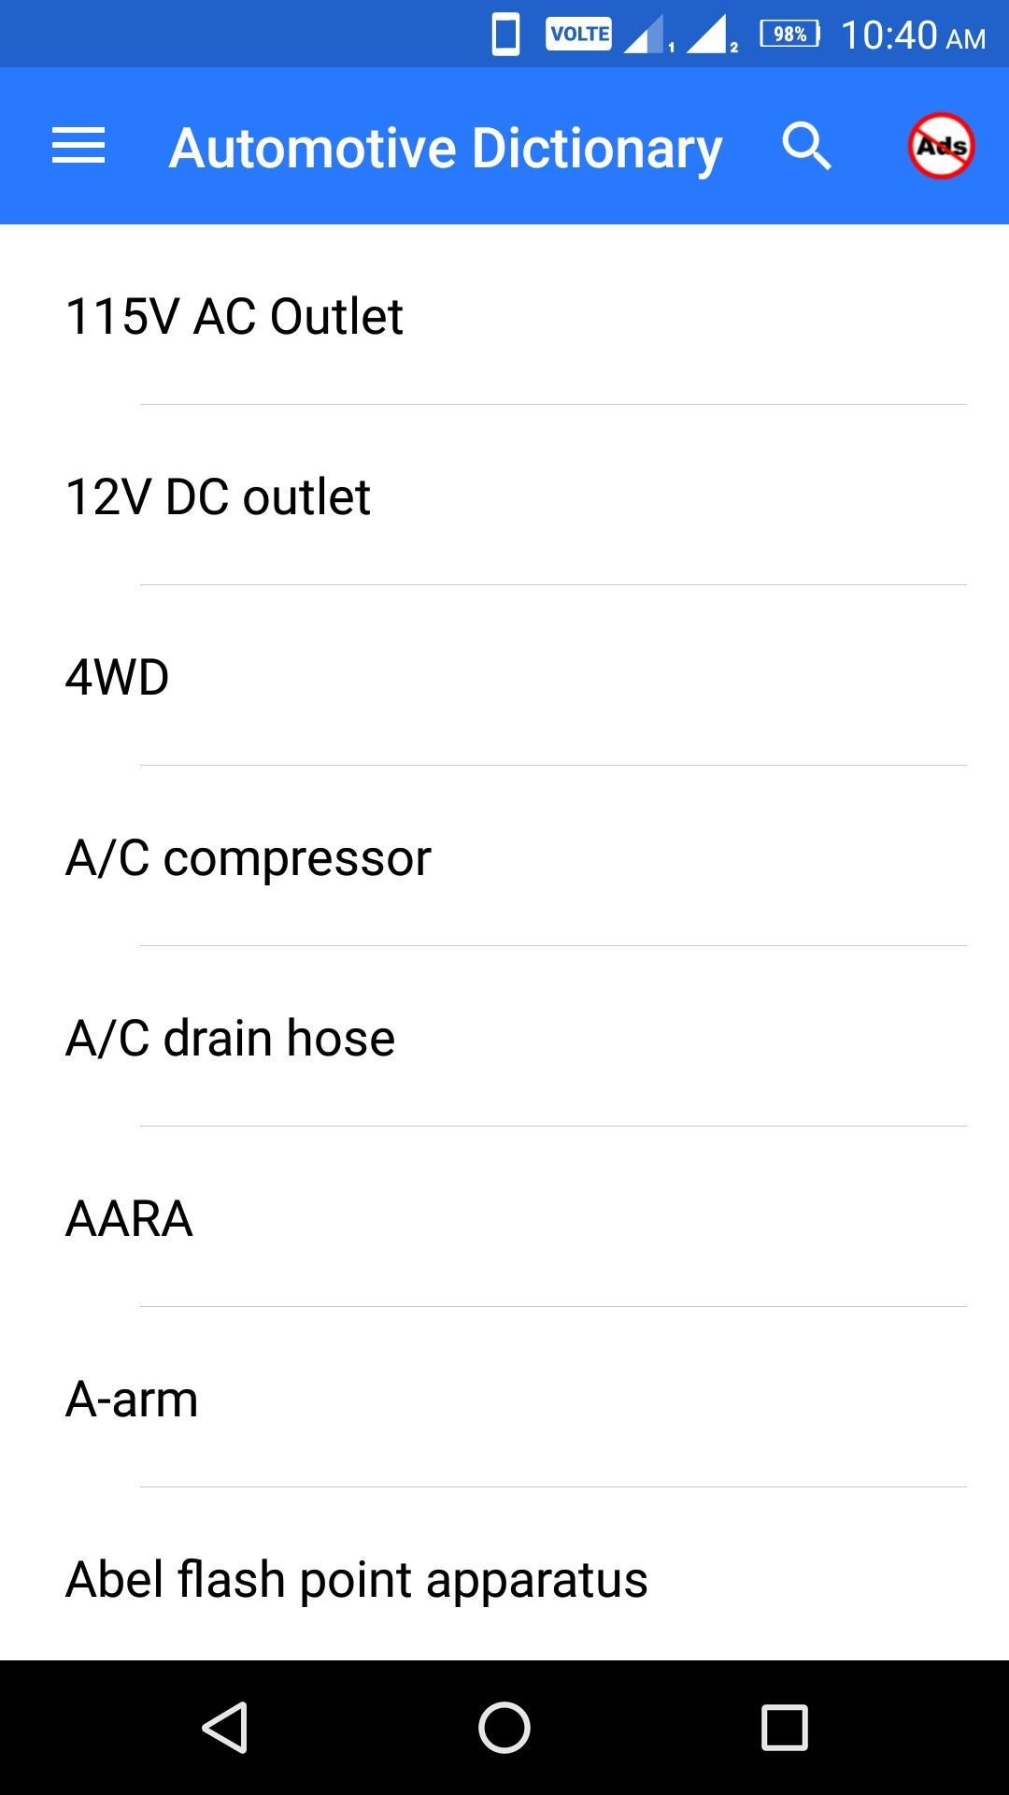Tap the battery percentage indicator
The image size is (1009, 1795).
tap(790, 35)
